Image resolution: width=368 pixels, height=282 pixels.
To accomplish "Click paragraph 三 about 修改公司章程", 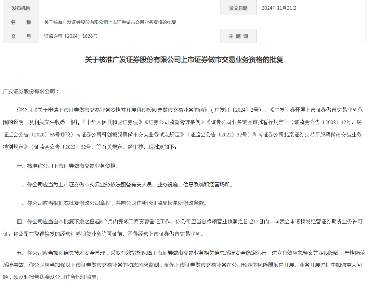I will (x=112, y=203).
